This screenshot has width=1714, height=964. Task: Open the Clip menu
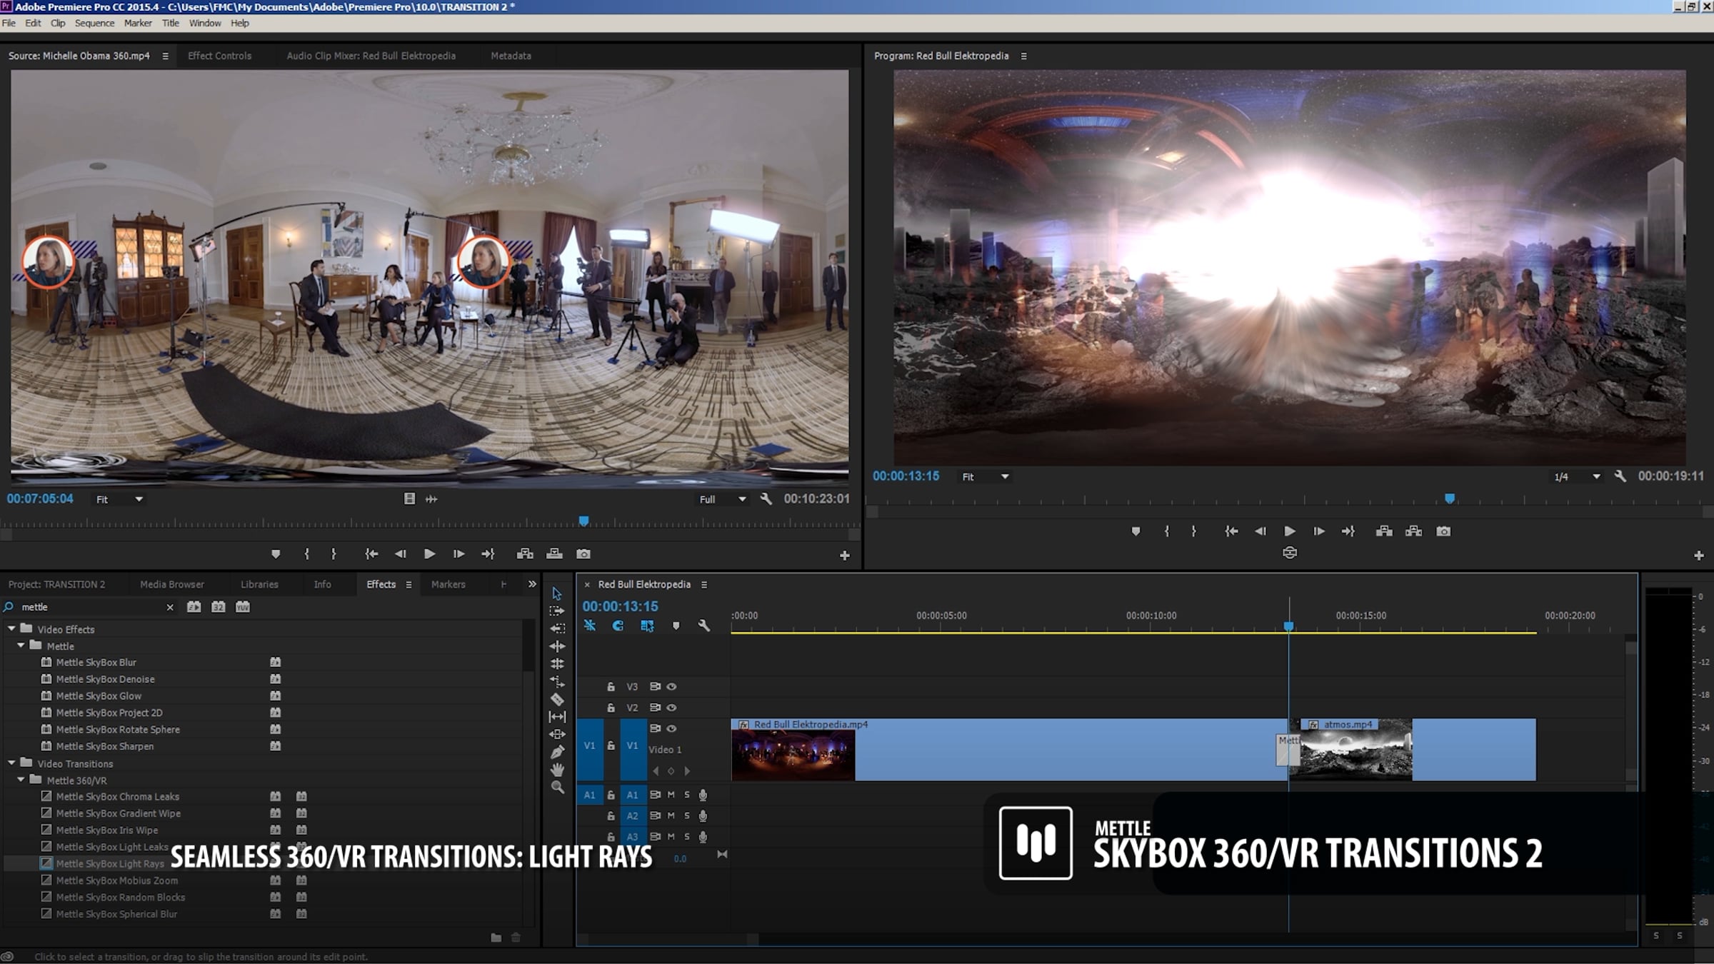coord(58,23)
